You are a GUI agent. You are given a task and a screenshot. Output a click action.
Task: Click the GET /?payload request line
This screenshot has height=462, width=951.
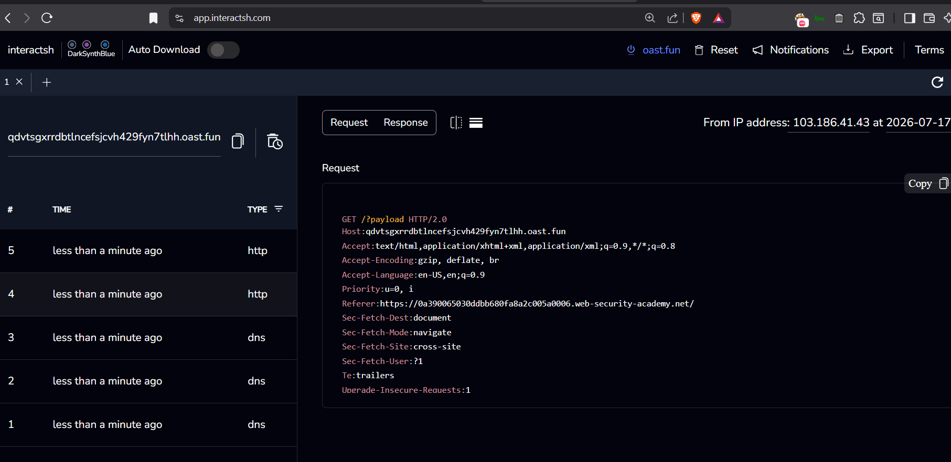tap(394, 219)
